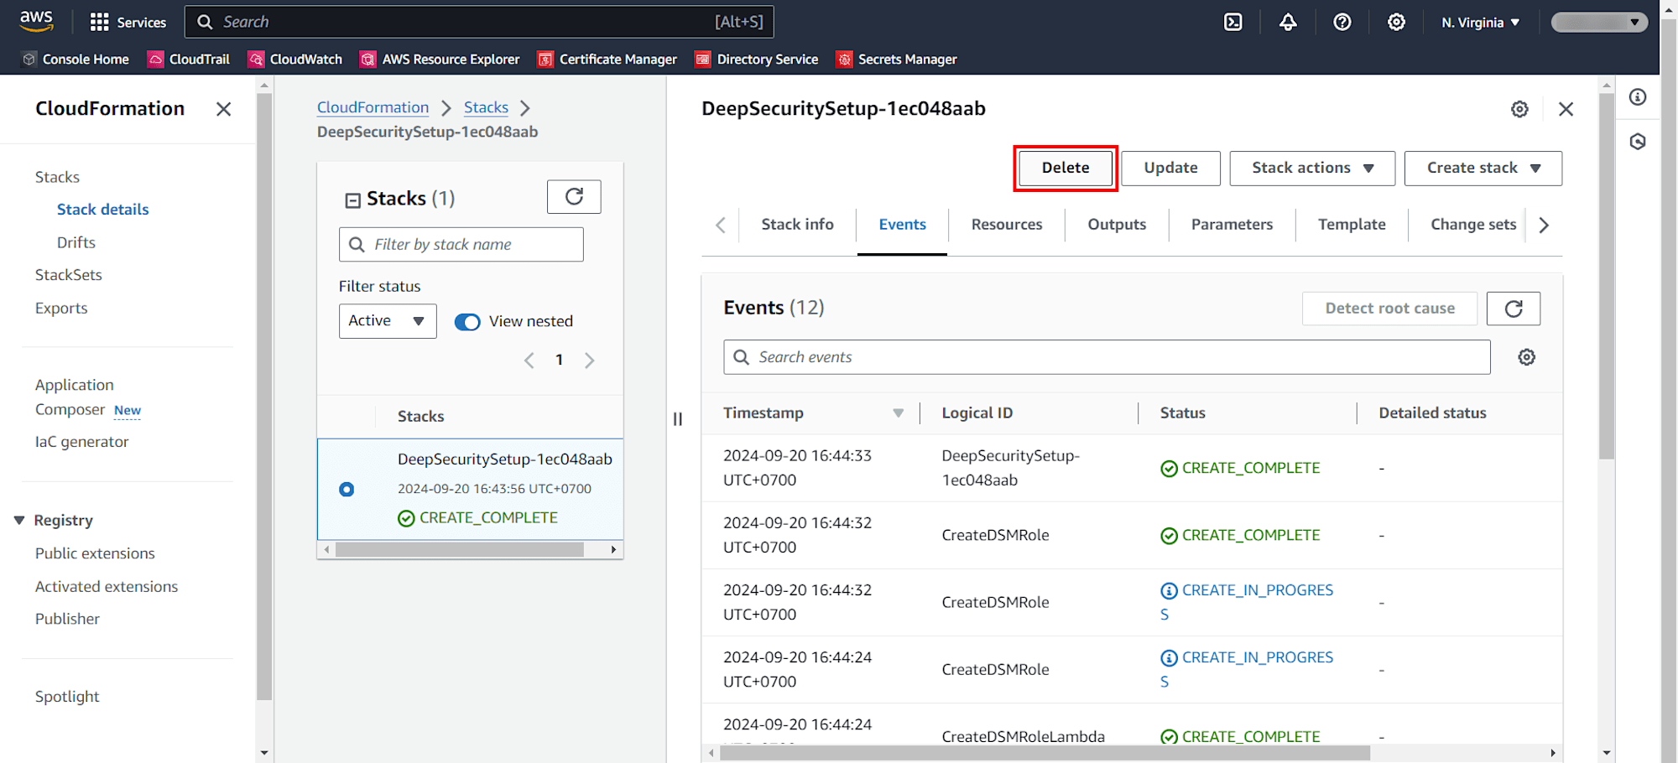Click the Detect root cause button
This screenshot has height=763, width=1678.
(1390, 309)
